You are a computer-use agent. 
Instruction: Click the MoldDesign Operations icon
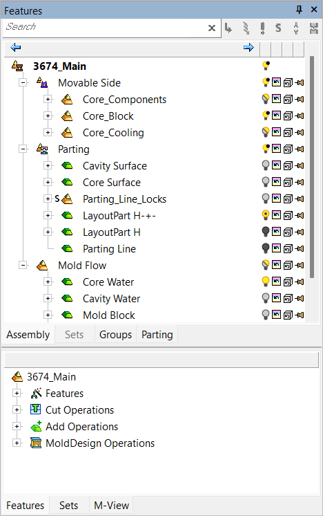tap(36, 443)
